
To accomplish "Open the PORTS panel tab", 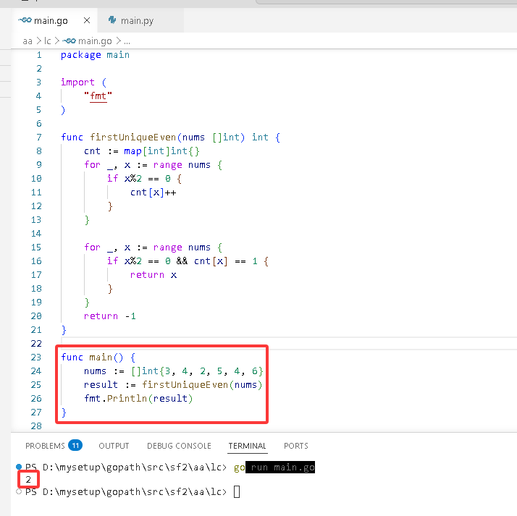I will (296, 446).
